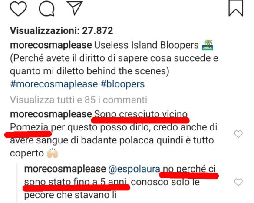
Task: Like the post with the heart icon
Action: (x=18, y=8)
